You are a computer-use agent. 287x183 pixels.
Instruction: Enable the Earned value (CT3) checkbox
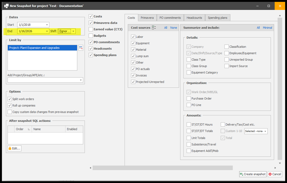pos(91,29)
